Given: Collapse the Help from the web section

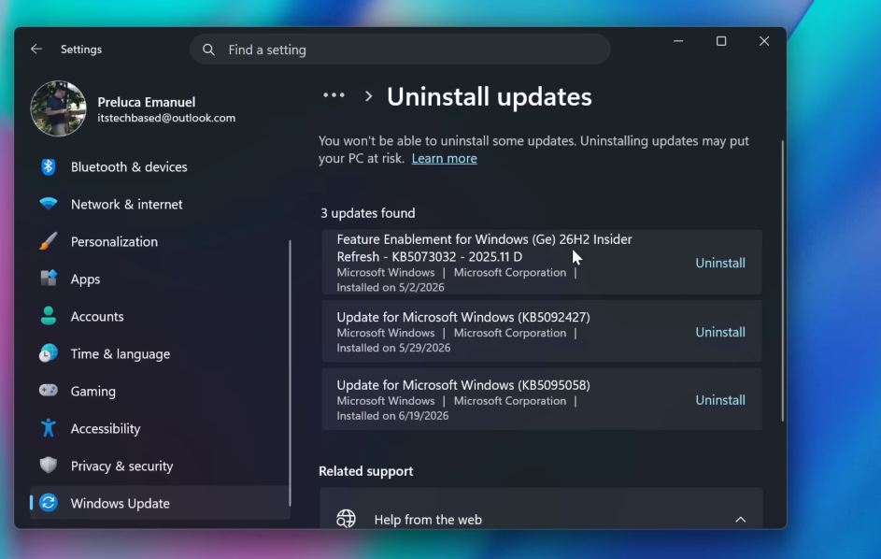Looking at the screenshot, I should point(741,520).
